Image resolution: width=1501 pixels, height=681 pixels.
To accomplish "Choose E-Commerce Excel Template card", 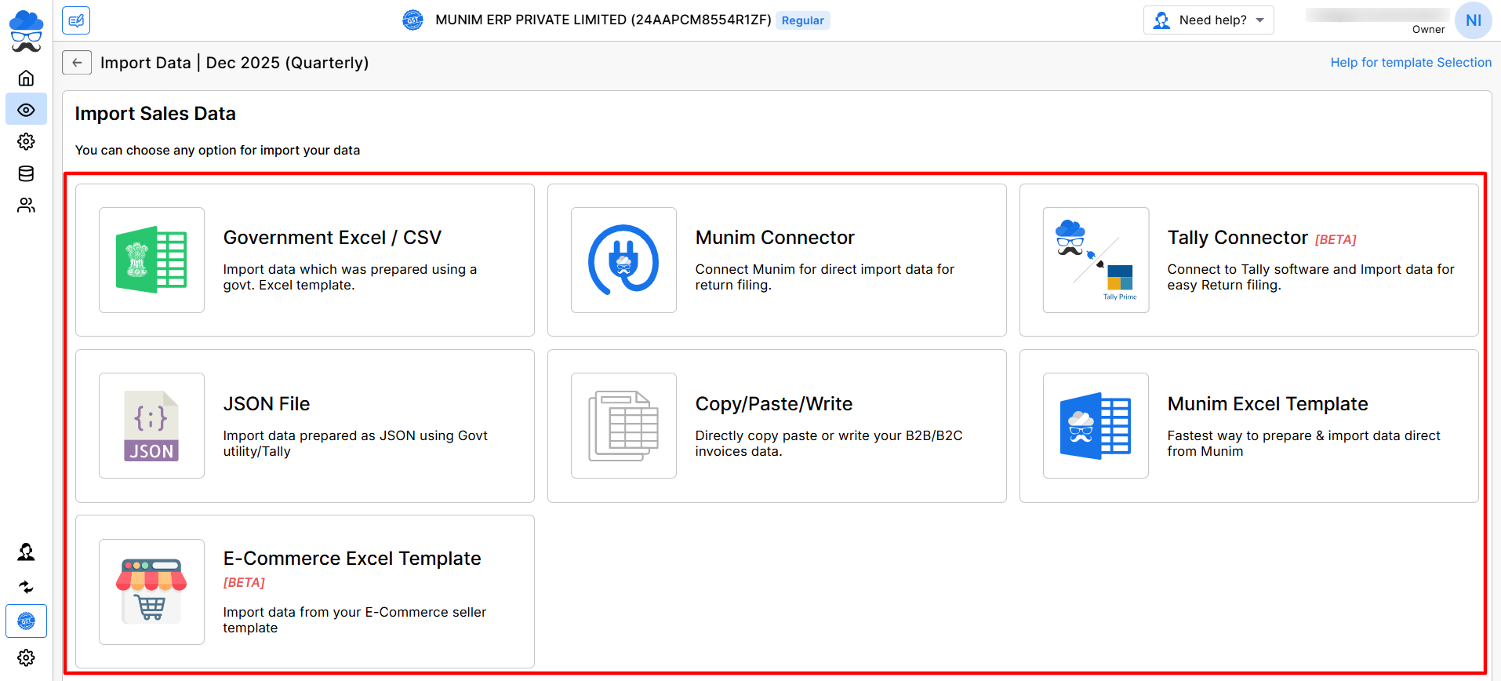I will click(x=304, y=592).
